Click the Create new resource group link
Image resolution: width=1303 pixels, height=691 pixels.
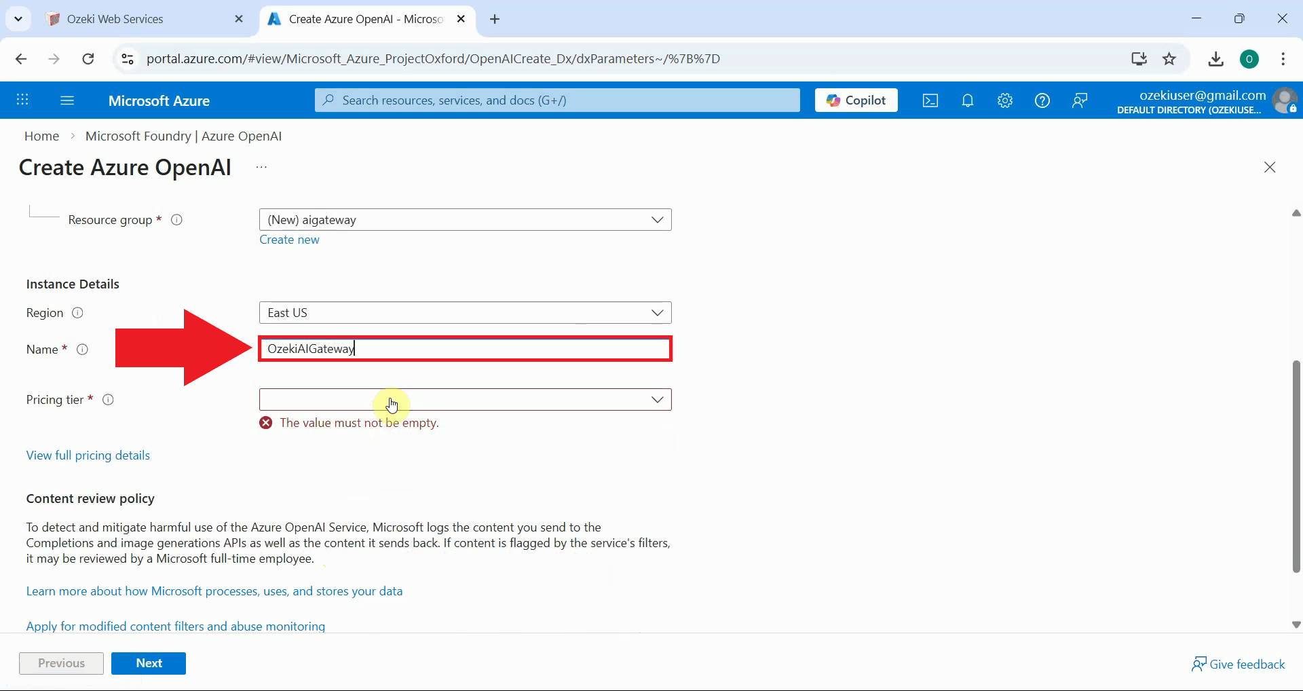coord(289,240)
